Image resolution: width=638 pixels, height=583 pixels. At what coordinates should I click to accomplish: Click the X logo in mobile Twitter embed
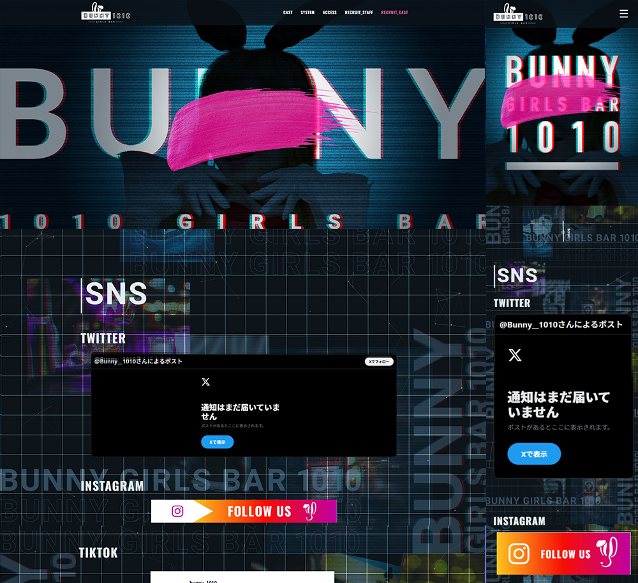coord(515,356)
